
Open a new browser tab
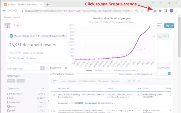tap(48, 5)
